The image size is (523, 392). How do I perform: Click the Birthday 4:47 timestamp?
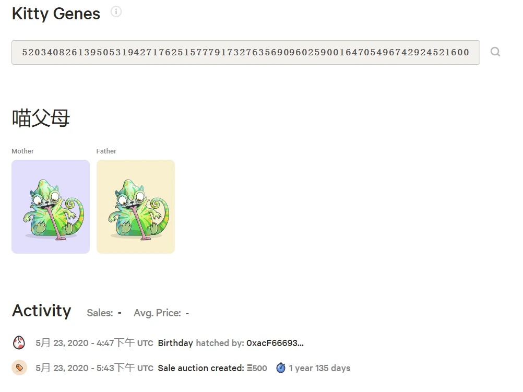pos(94,343)
